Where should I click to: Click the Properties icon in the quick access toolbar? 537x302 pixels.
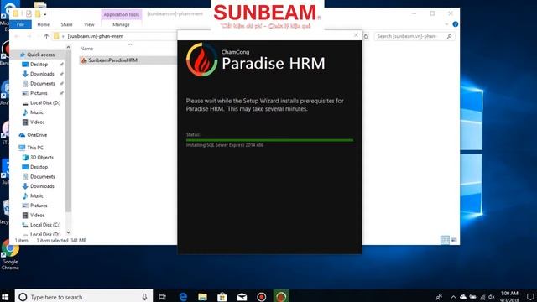pos(29,13)
